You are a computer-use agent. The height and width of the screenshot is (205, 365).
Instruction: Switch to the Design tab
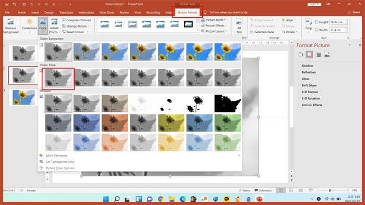tap(49, 12)
